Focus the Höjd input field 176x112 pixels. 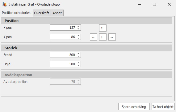(63, 64)
